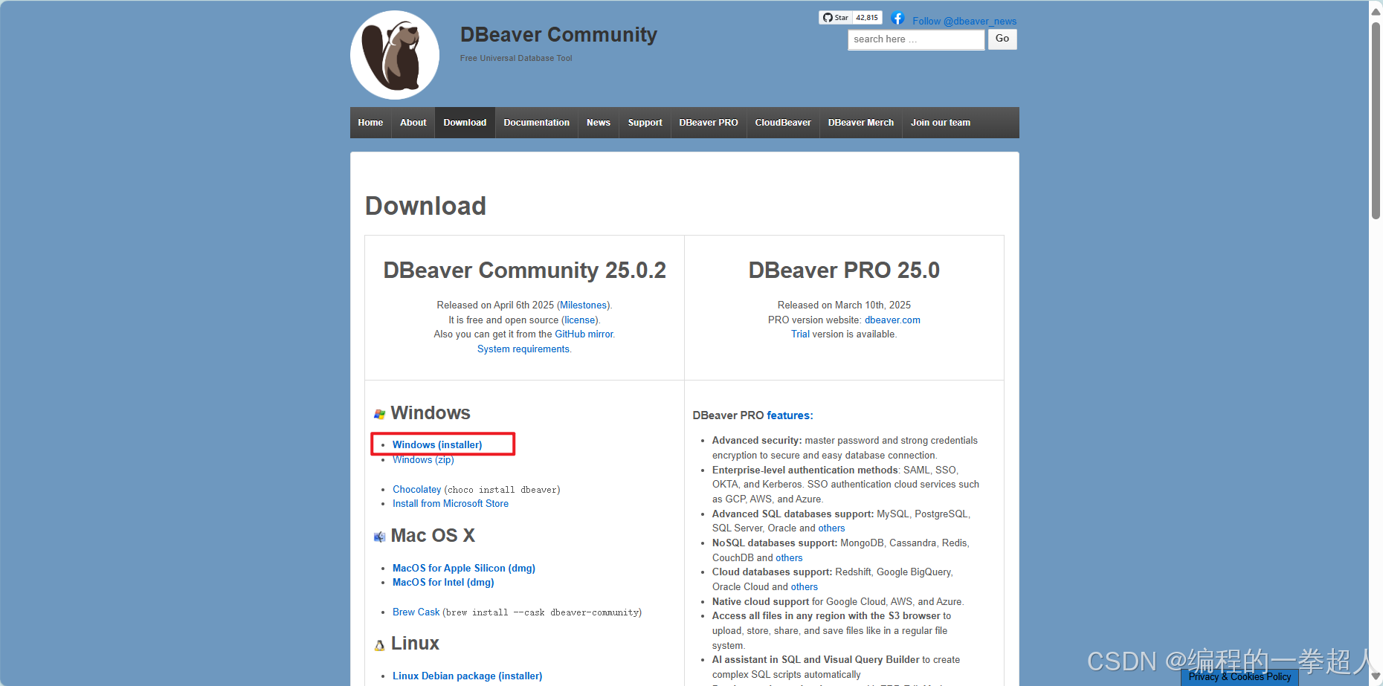Click the GitHub star count 42,815
Viewport: 1383px width, 686px height.
coord(867,18)
